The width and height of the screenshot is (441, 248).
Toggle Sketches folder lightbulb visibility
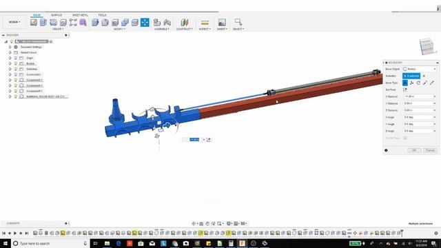coord(16,69)
